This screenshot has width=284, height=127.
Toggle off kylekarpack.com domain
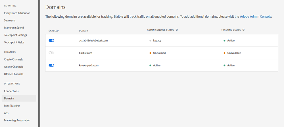coord(51,65)
